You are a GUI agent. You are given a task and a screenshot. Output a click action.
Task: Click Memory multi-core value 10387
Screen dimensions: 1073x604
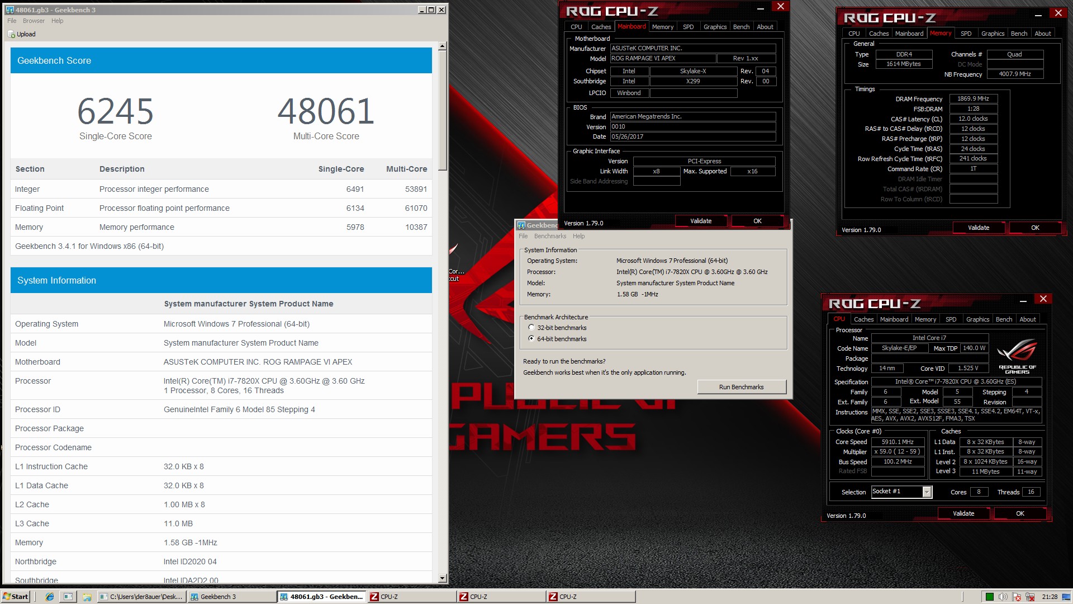coord(416,227)
